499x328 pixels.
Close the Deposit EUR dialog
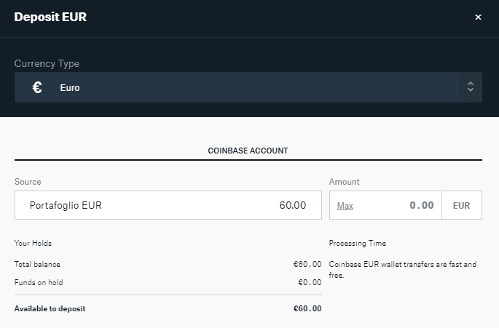[478, 17]
